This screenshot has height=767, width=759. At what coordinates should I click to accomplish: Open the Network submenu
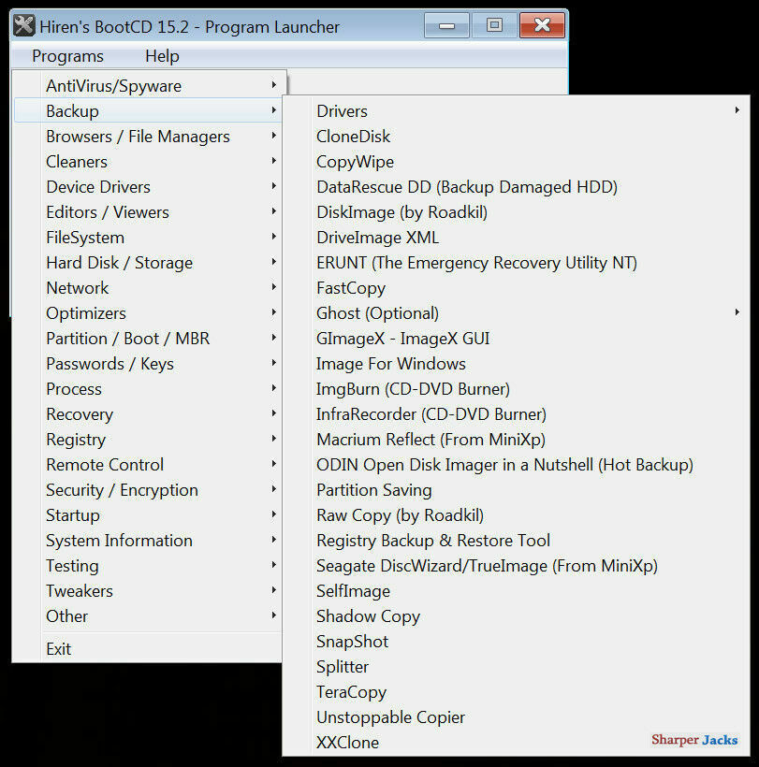pos(147,288)
